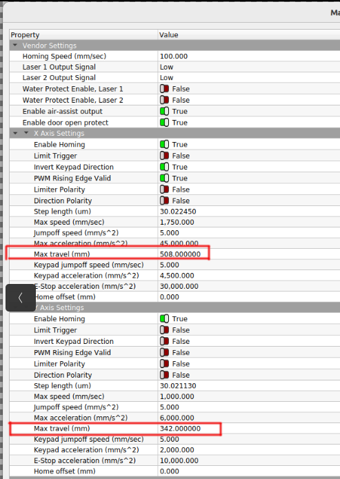Image resolution: width=340 pixels, height=479 pixels.
Task: Toggle X Axis Invert Keypad Direction
Action: pos(165,167)
